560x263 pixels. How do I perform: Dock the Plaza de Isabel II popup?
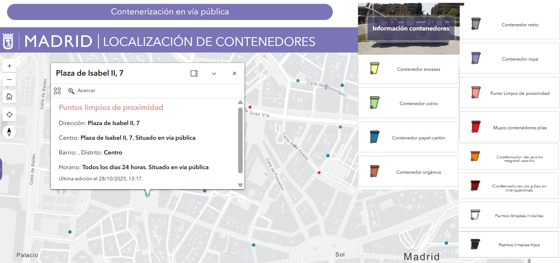[194, 73]
